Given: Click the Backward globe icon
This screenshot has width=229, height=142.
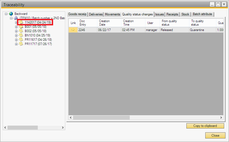Looking at the screenshot, I should point(11,14).
